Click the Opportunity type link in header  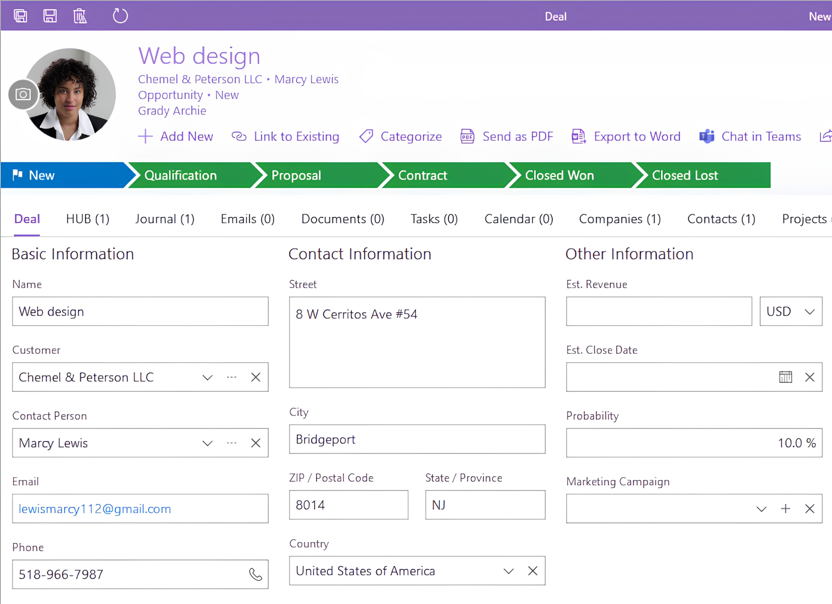(x=170, y=95)
